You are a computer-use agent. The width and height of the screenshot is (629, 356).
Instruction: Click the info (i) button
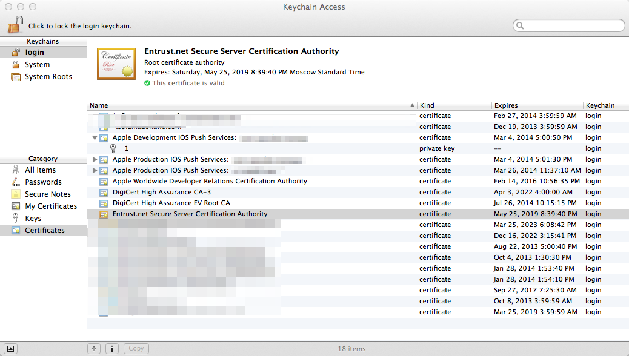112,348
